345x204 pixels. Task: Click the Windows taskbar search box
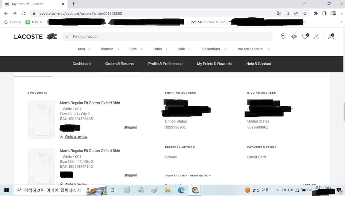coord(60,190)
